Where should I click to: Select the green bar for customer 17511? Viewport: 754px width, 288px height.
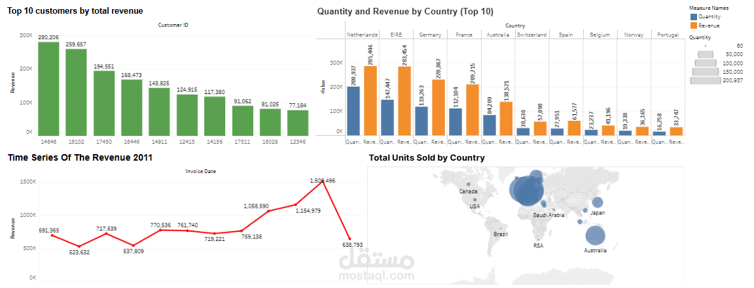click(242, 120)
